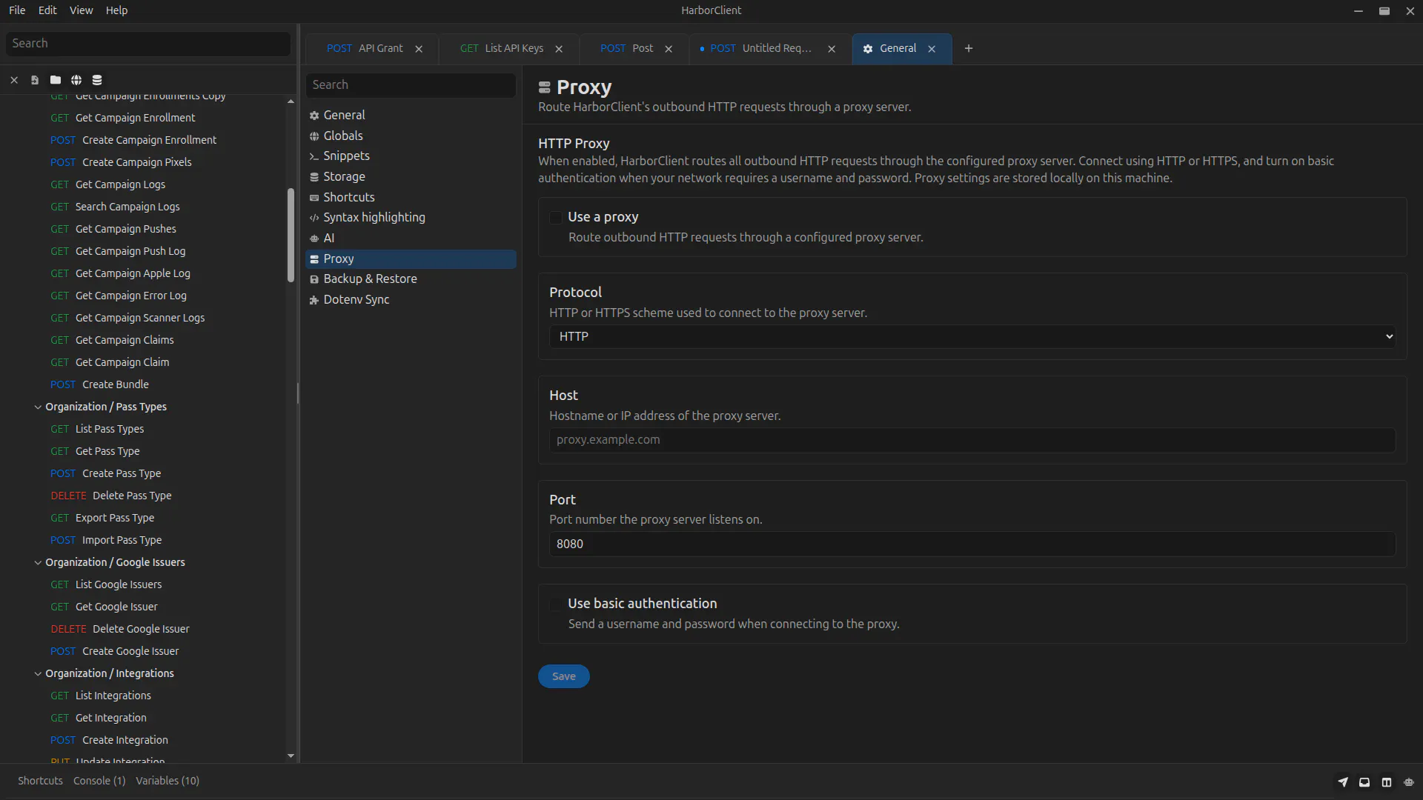Open Variables (10) in the status bar
Screen dimensions: 1423x800
(x=167, y=781)
